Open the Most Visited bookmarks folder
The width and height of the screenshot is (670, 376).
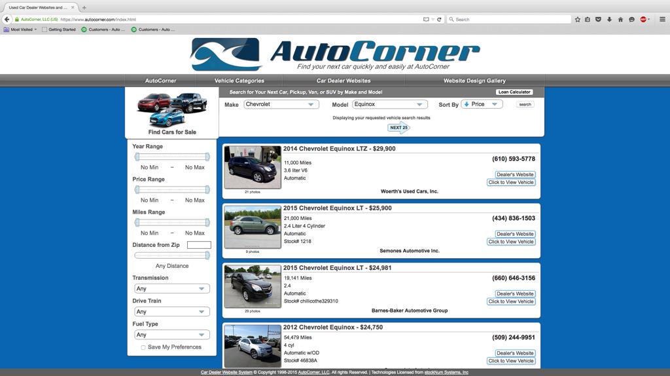(20, 29)
